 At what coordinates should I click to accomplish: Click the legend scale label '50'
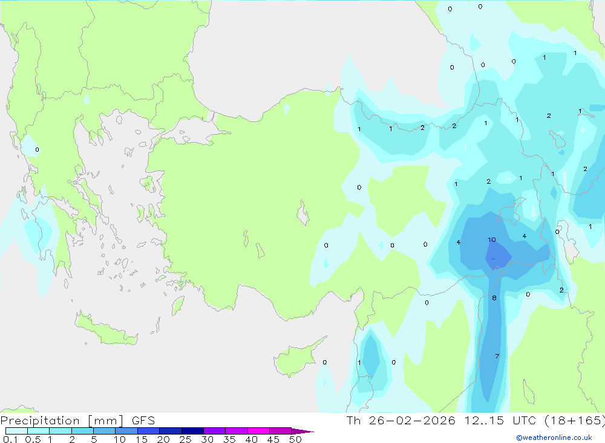pos(295,439)
